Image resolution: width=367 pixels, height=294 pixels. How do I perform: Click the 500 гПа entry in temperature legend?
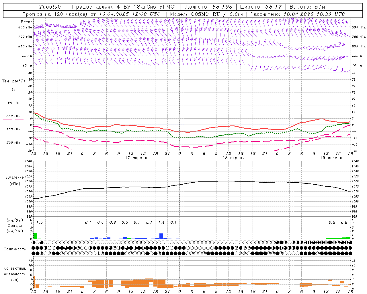tap(13, 143)
